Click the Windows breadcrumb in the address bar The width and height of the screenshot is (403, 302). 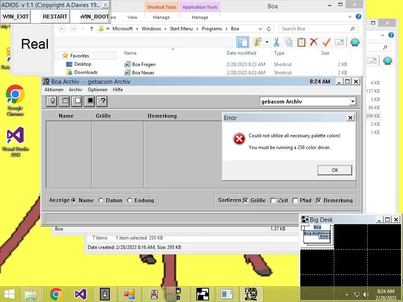pos(151,29)
